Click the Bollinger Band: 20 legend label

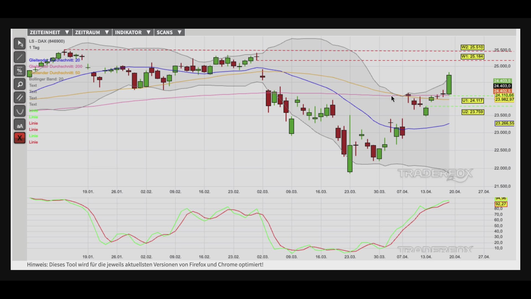pos(46,79)
